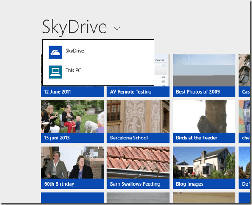Choose the SkyDrive menu entry text
Image resolution: width=252 pixels, height=205 pixels.
point(75,51)
